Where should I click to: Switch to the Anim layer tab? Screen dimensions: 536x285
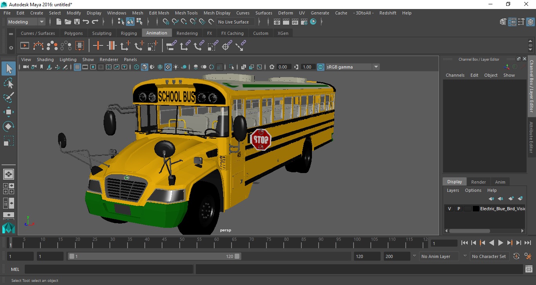tap(500, 182)
